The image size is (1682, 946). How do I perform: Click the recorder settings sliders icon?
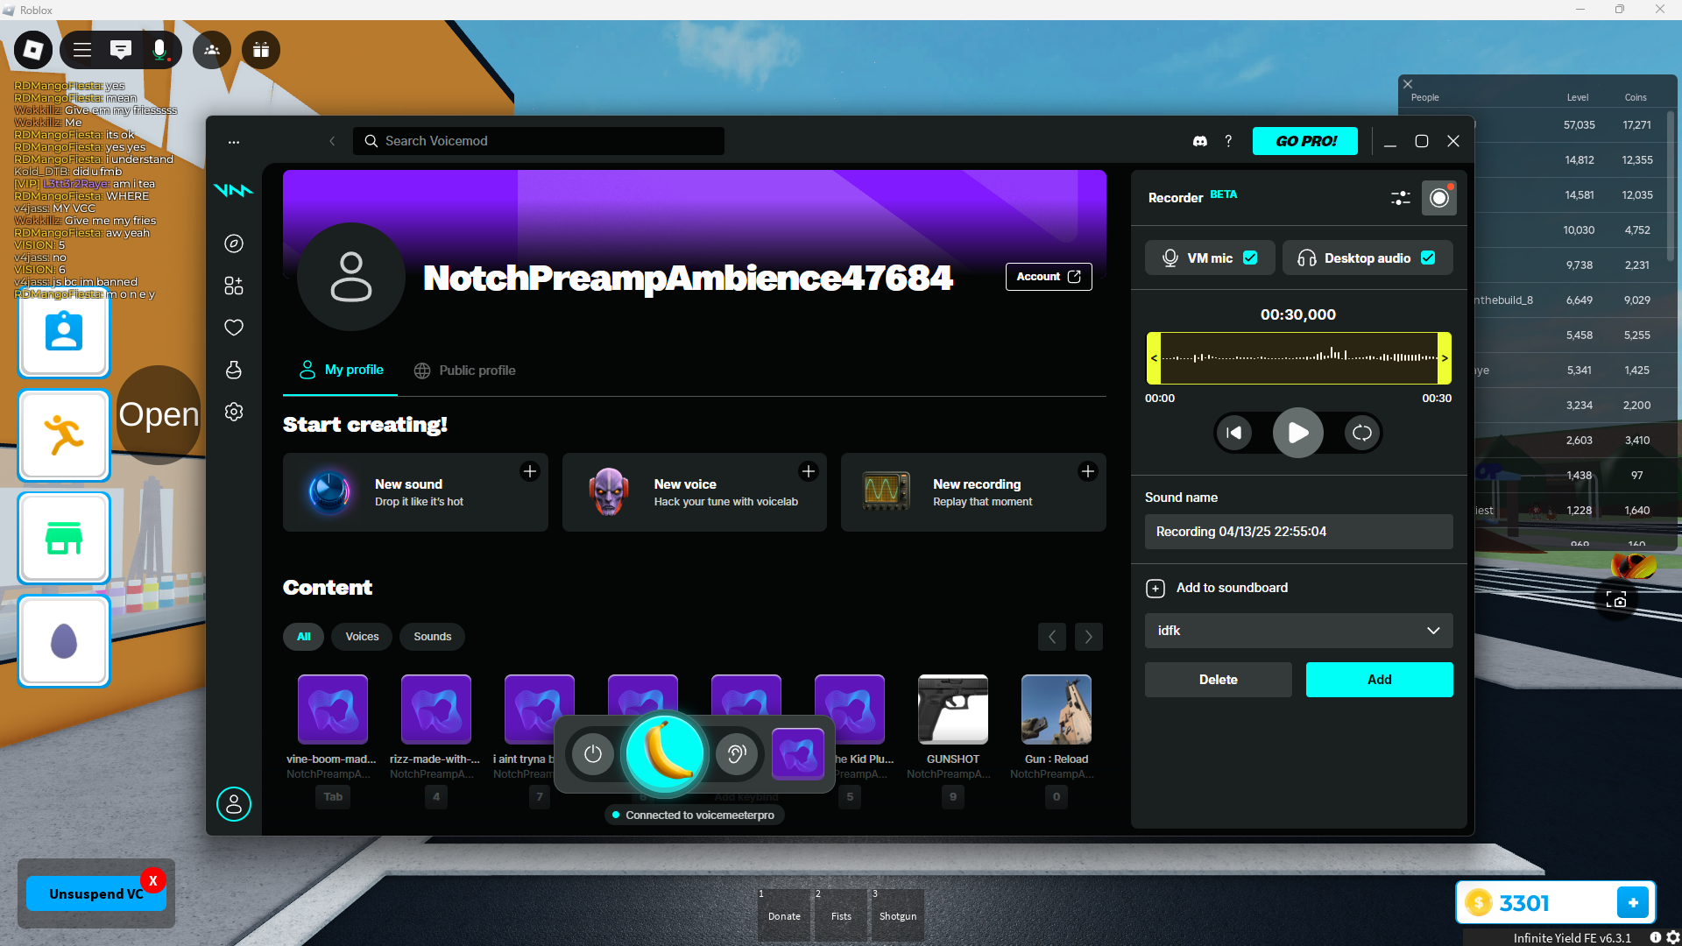1400,198
